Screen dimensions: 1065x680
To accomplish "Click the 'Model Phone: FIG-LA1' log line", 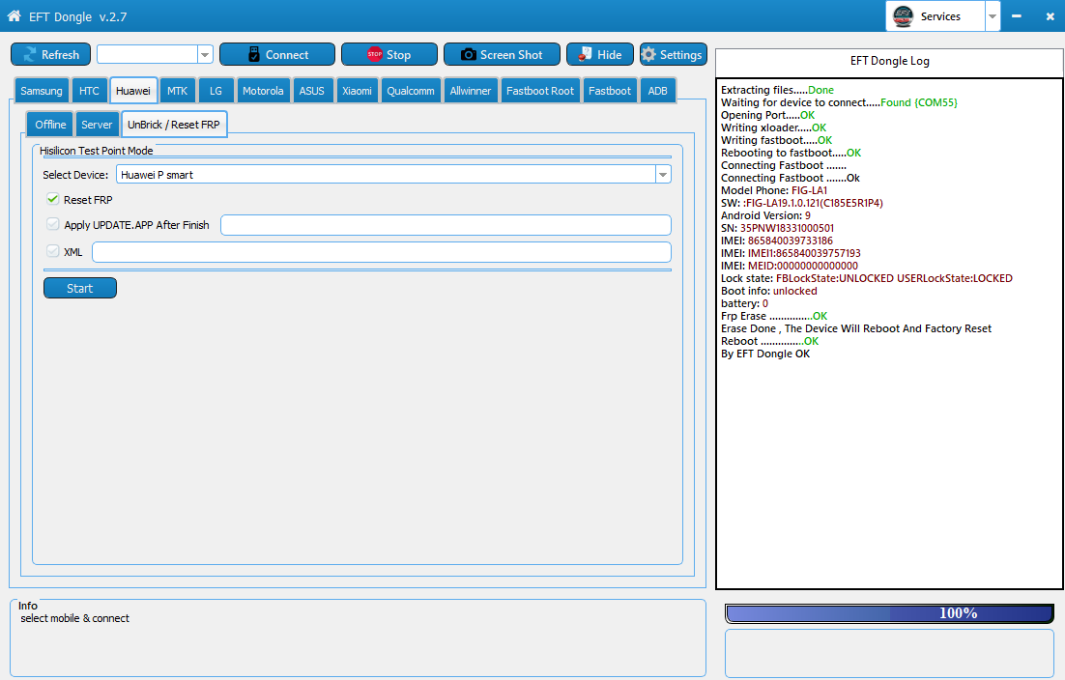I will pyautogui.click(x=774, y=190).
